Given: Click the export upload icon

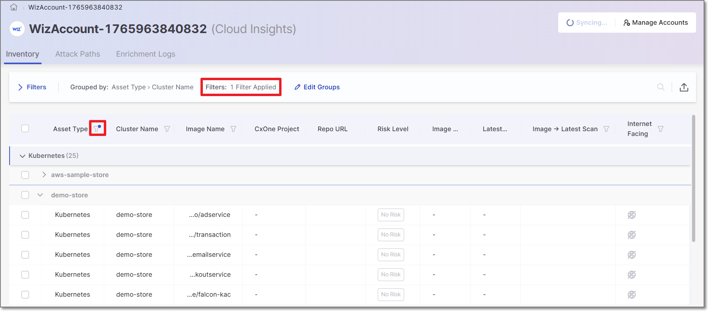Looking at the screenshot, I should click(x=684, y=87).
